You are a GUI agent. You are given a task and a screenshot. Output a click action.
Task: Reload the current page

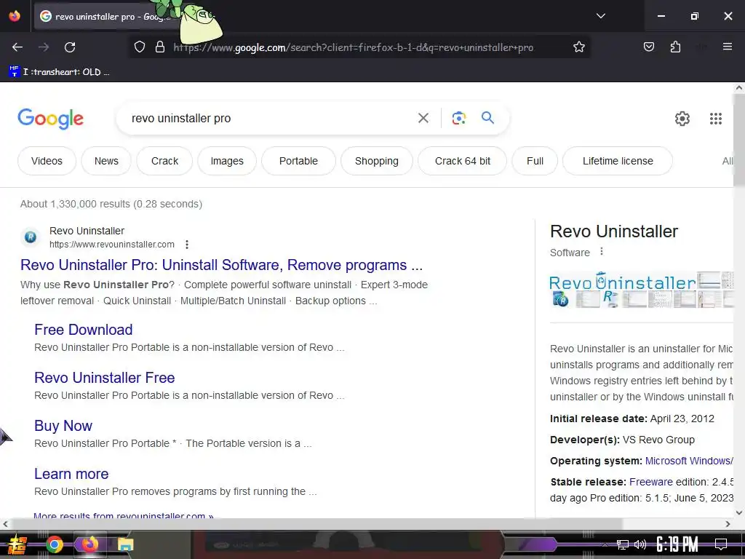coord(70,47)
